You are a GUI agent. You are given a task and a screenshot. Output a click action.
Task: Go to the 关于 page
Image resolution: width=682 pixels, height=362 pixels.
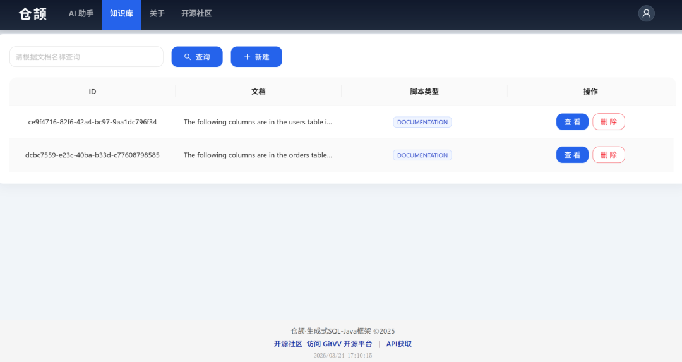pos(157,13)
